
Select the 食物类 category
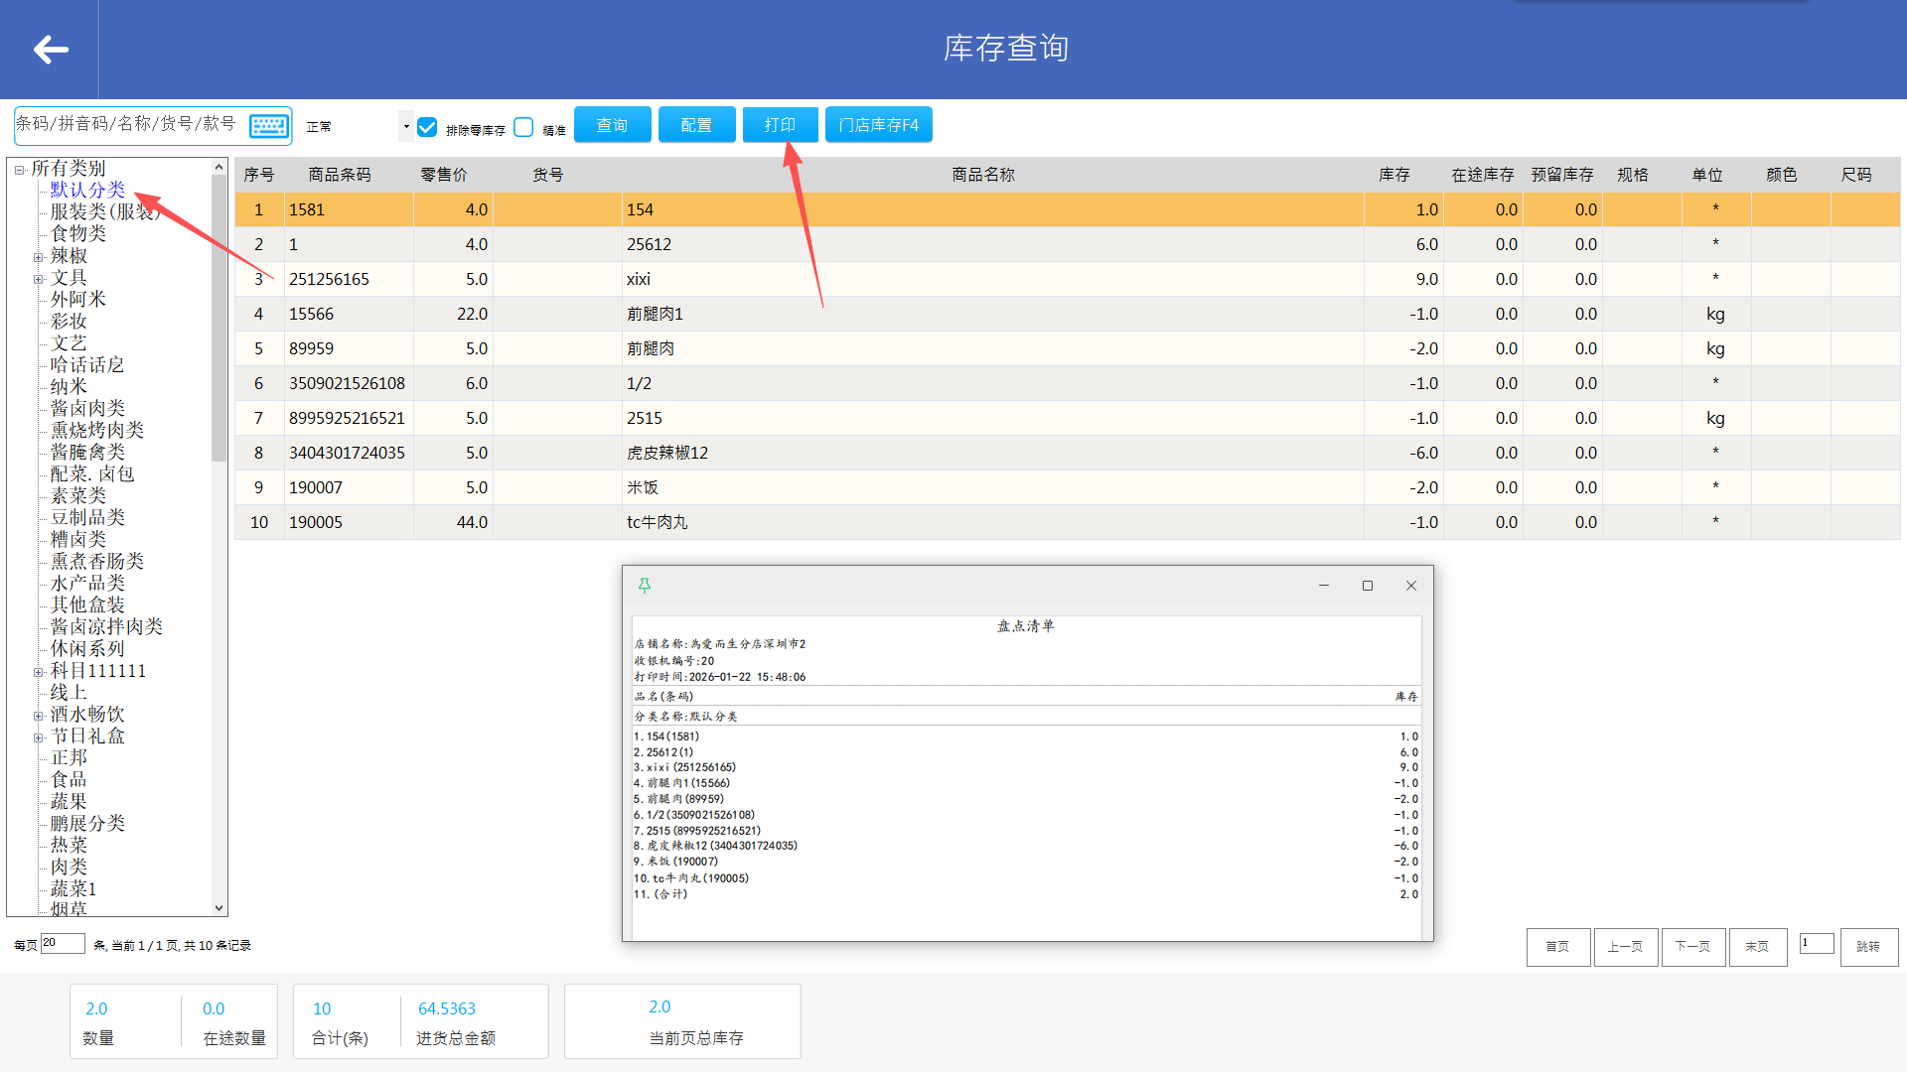78,233
